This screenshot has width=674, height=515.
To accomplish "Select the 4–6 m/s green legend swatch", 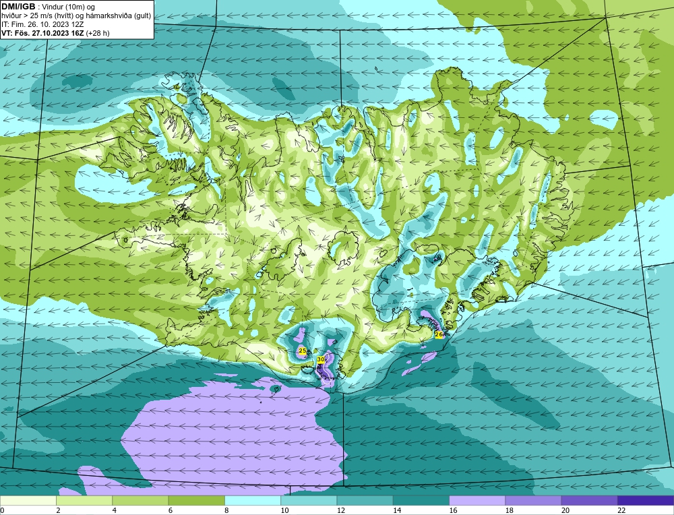I will coord(140,501).
